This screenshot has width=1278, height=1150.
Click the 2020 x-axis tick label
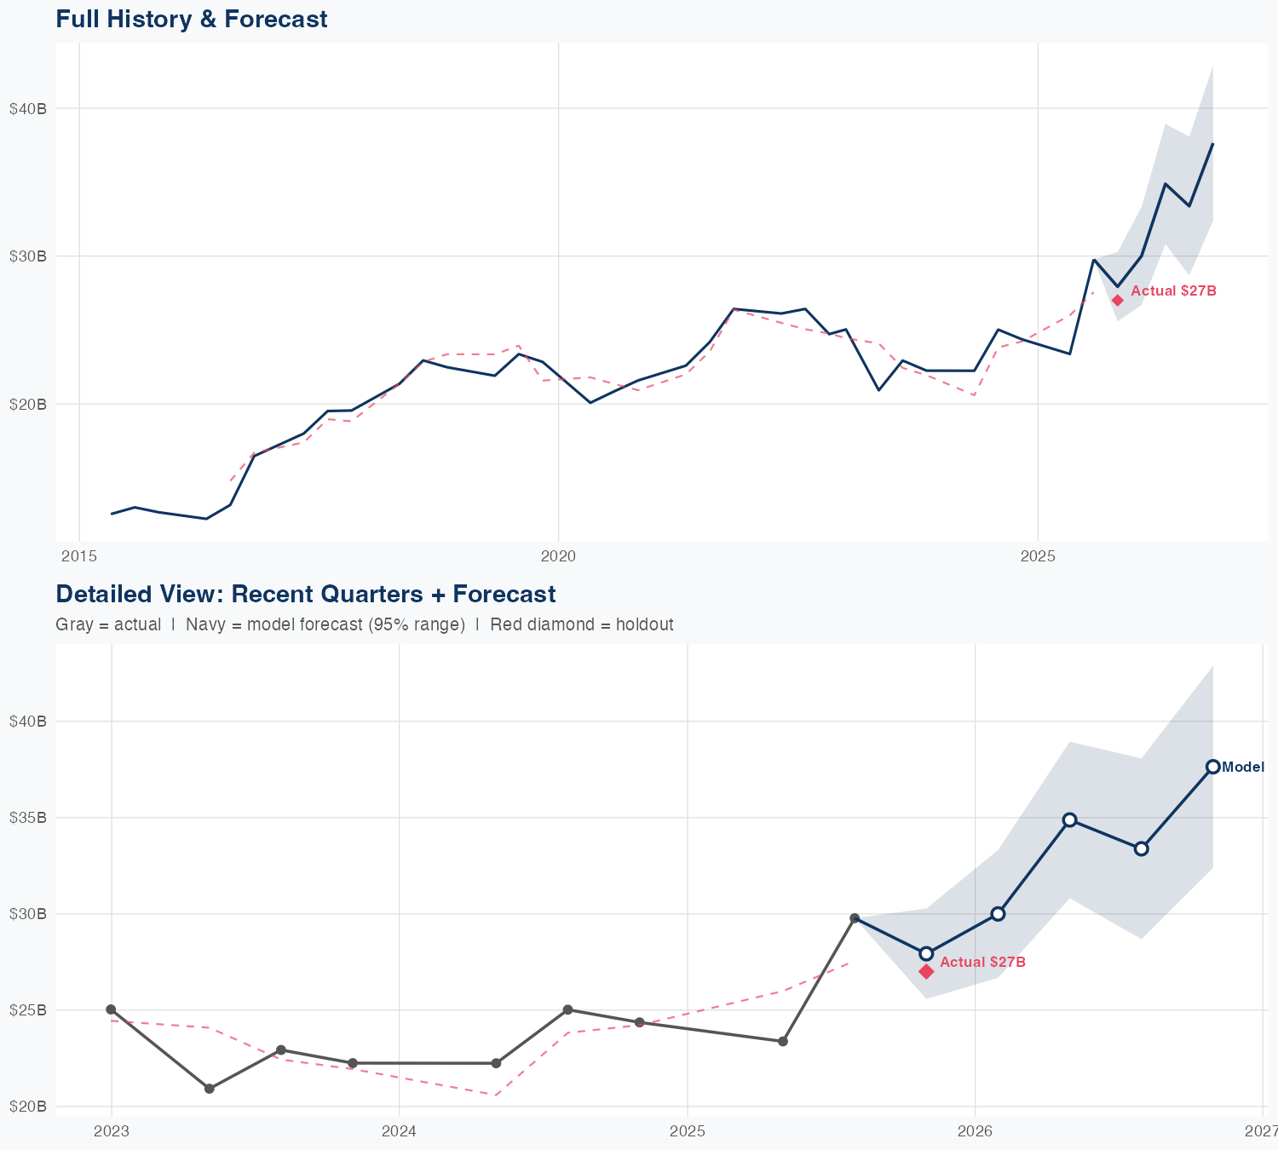pos(558,557)
